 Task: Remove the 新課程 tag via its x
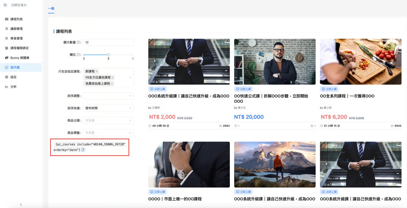click(97, 71)
